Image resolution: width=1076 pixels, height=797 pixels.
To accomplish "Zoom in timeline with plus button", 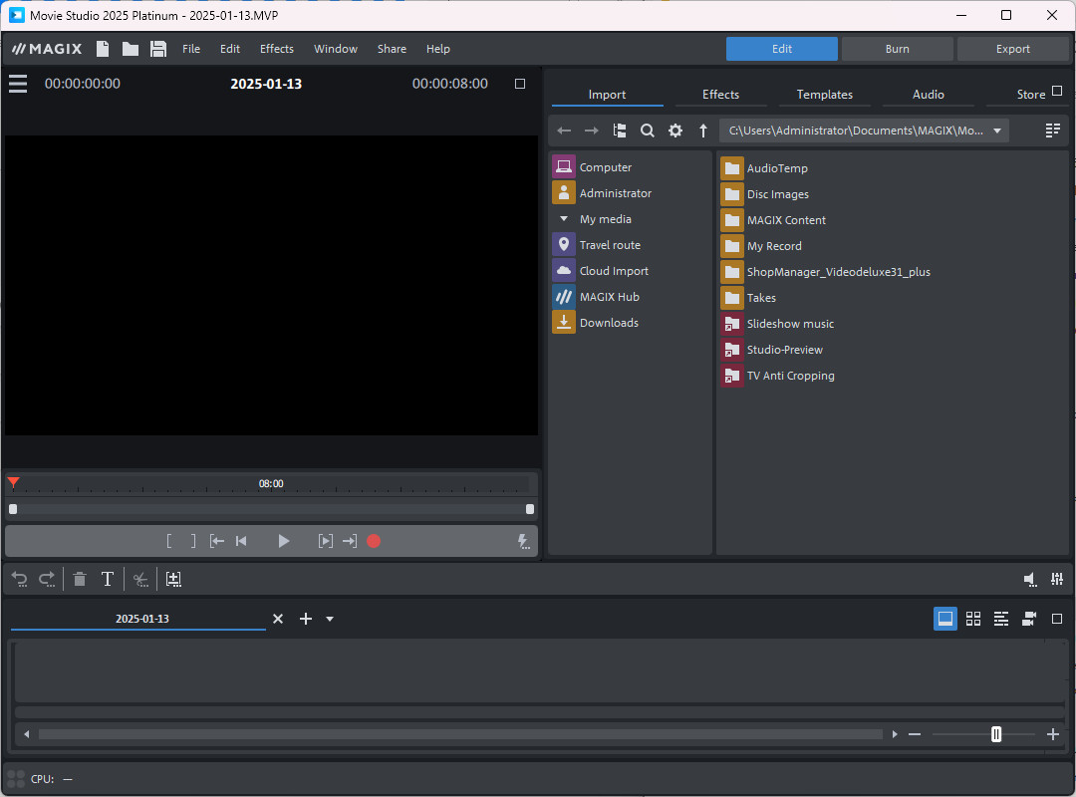I will click(x=1053, y=734).
